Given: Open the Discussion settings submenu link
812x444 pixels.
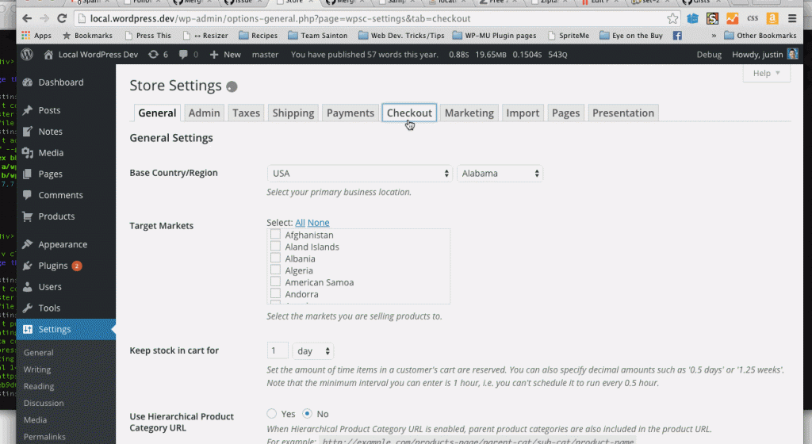Looking at the screenshot, I should point(44,403).
